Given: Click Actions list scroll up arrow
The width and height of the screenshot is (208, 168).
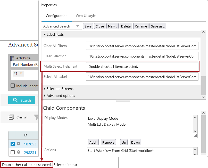Looking at the screenshot, I should (x=195, y=150).
